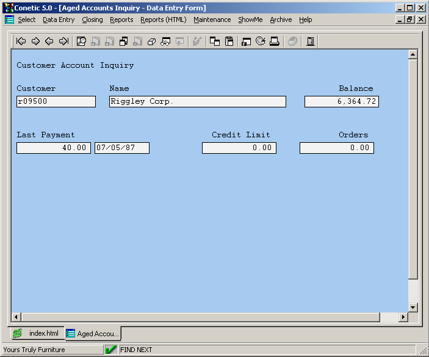Click the printer icon in toolbar
The height and width of the screenshot is (357, 429).
coord(275,41)
